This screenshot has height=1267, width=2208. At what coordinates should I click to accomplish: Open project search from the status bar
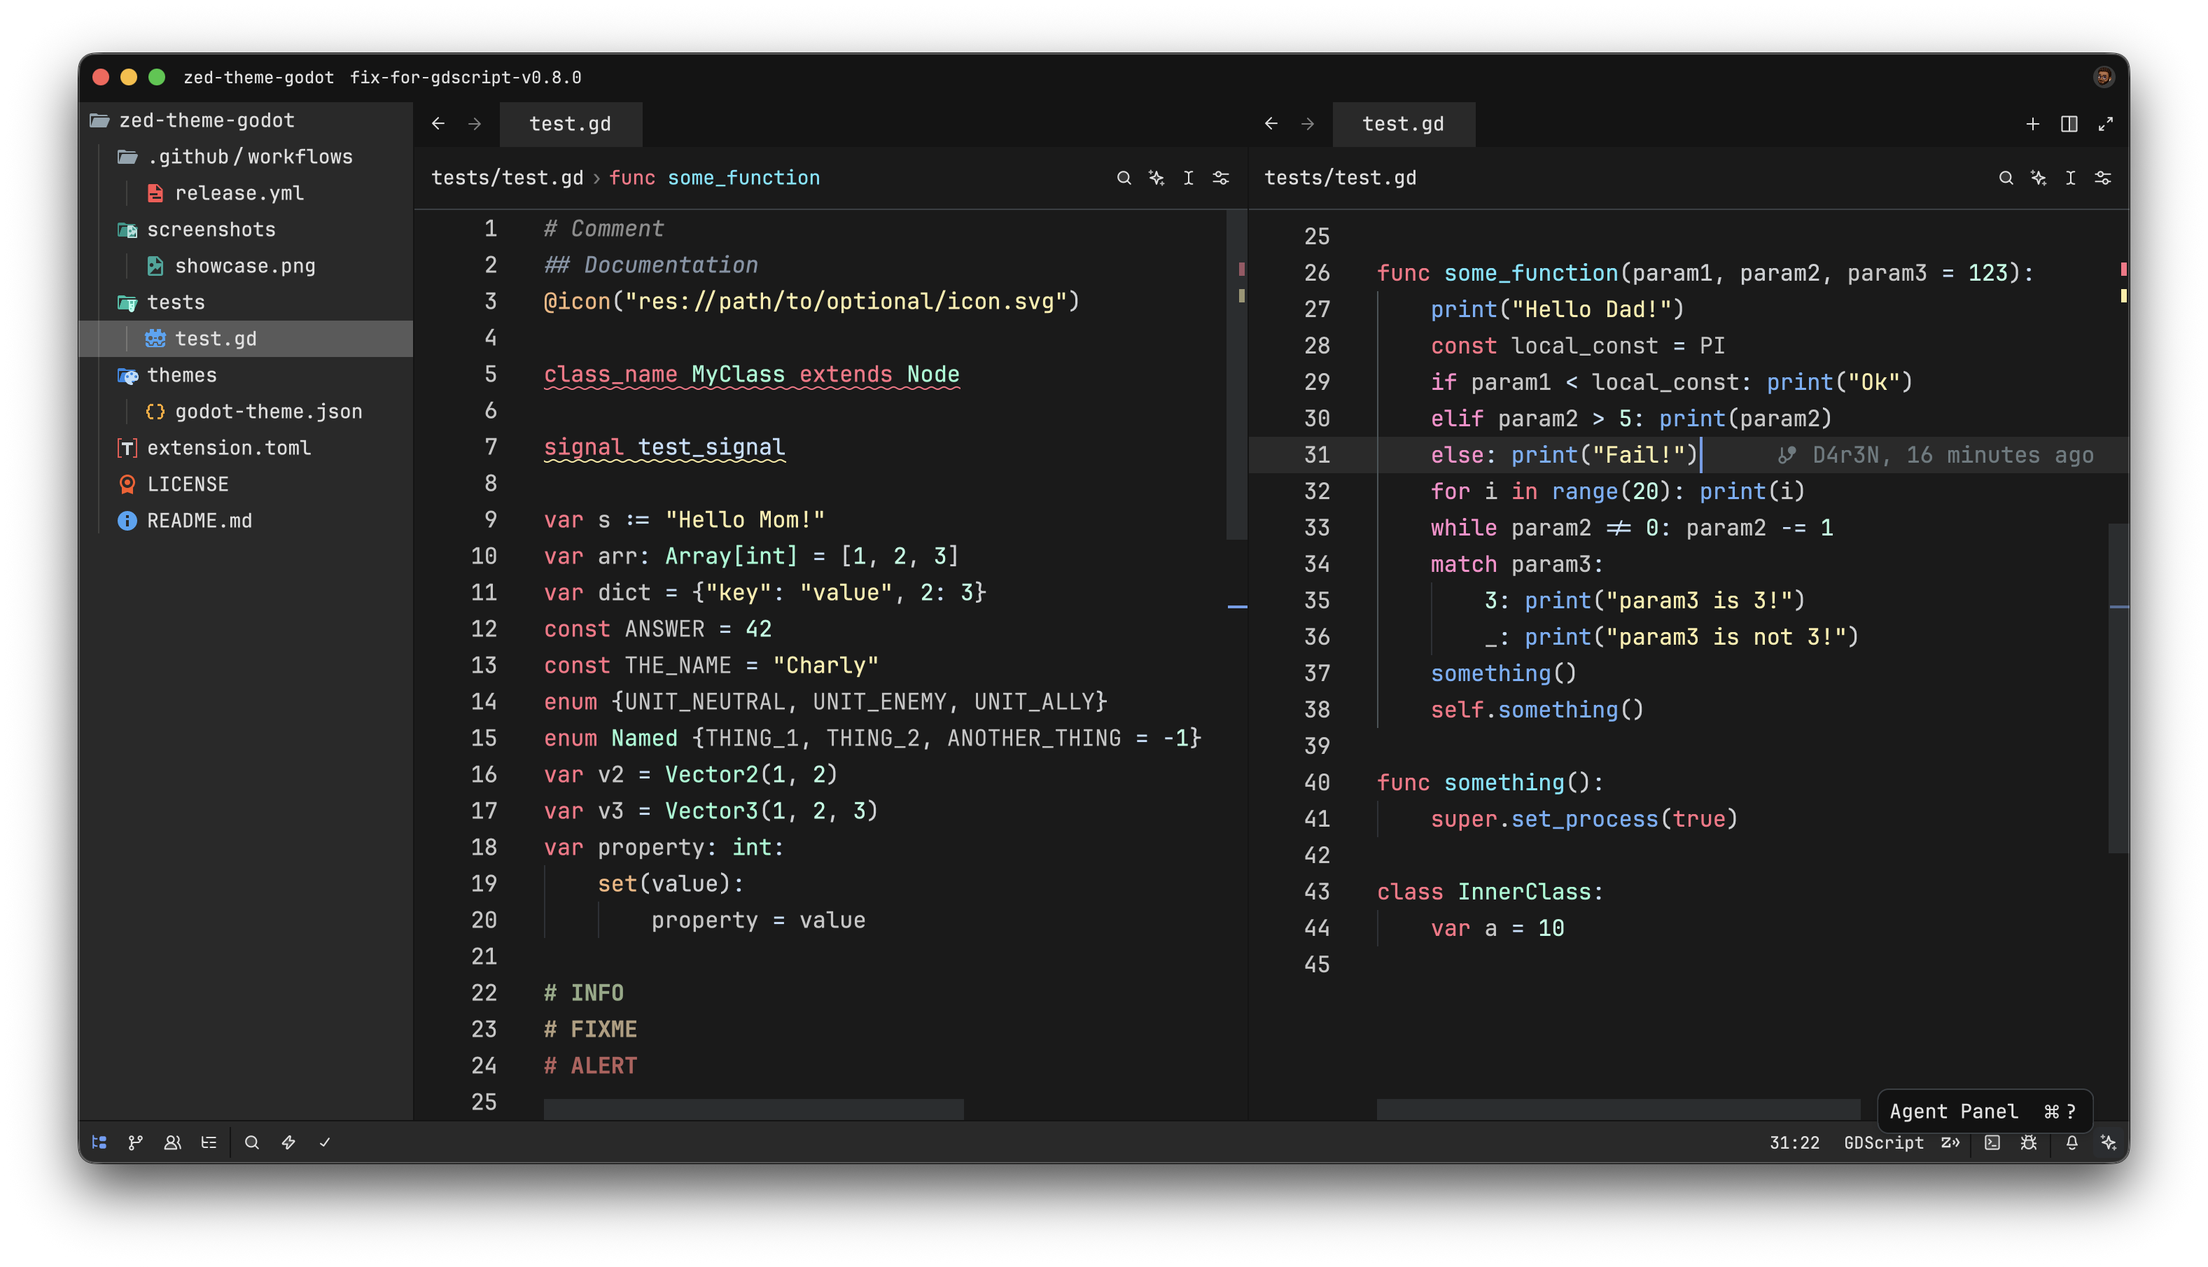tap(251, 1142)
